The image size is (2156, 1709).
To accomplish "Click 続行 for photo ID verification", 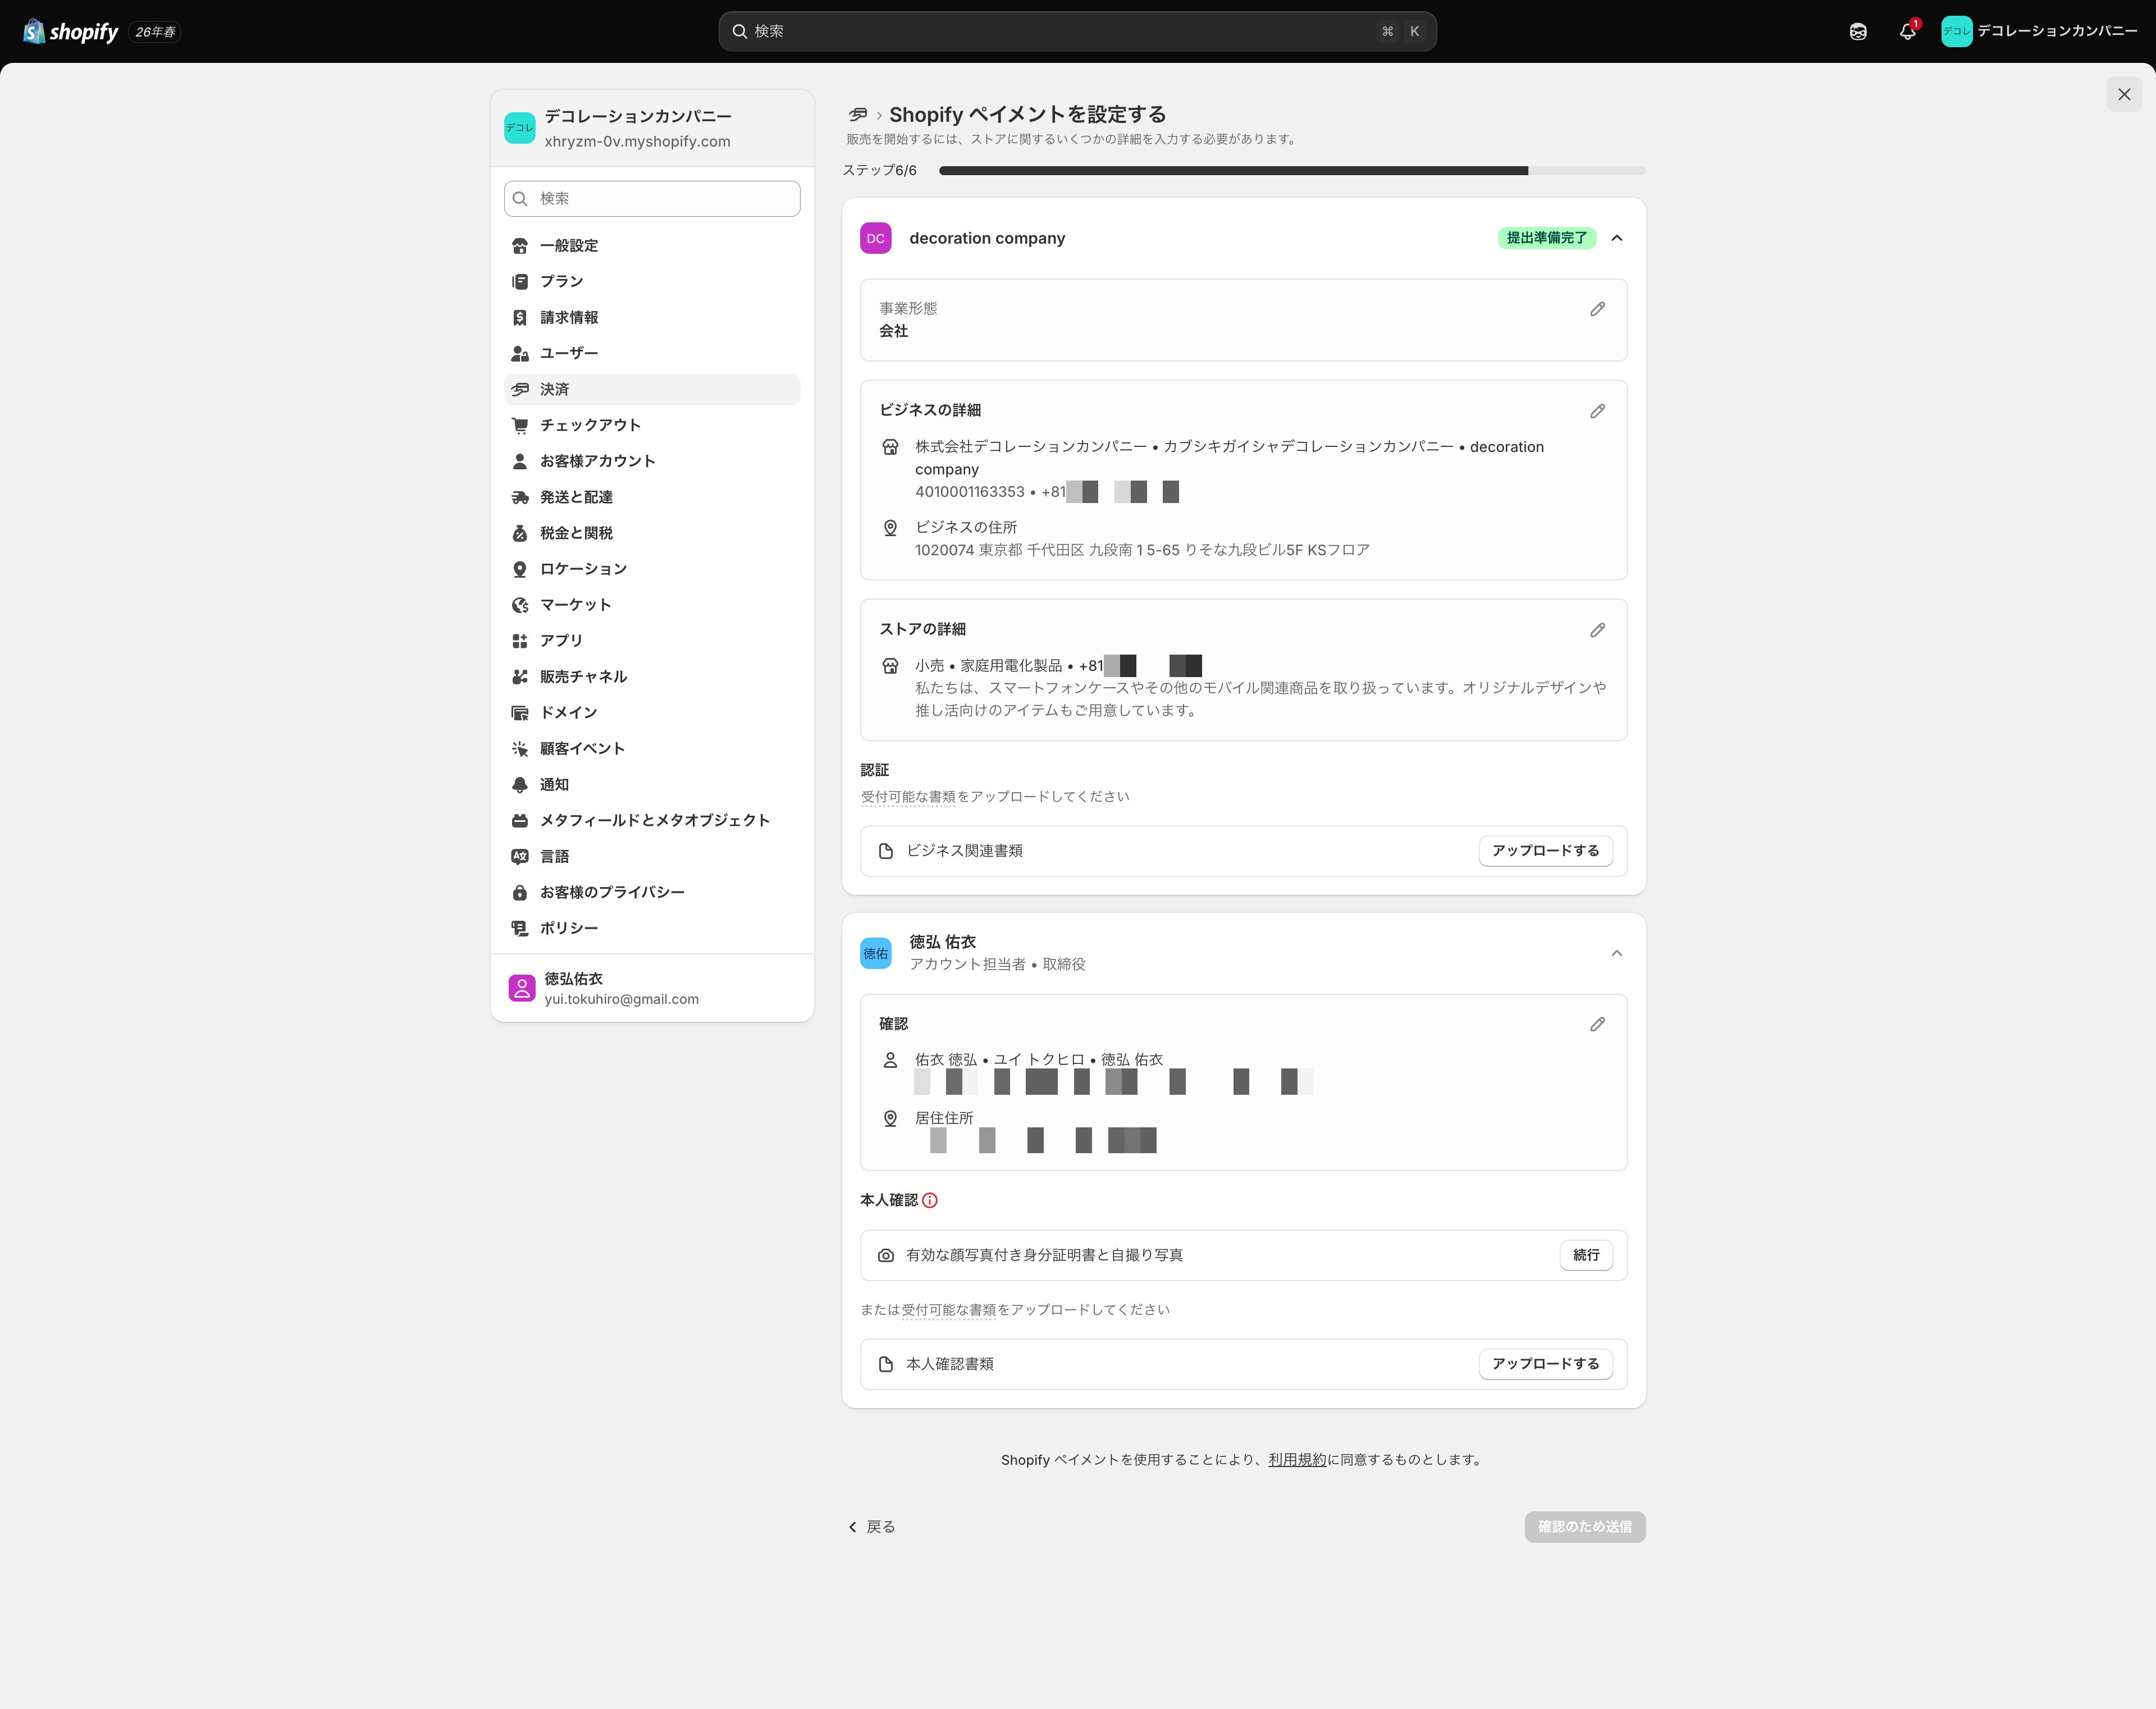I will click(x=1586, y=1255).
